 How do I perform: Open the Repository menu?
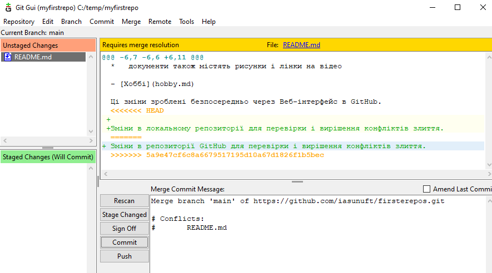(x=19, y=22)
